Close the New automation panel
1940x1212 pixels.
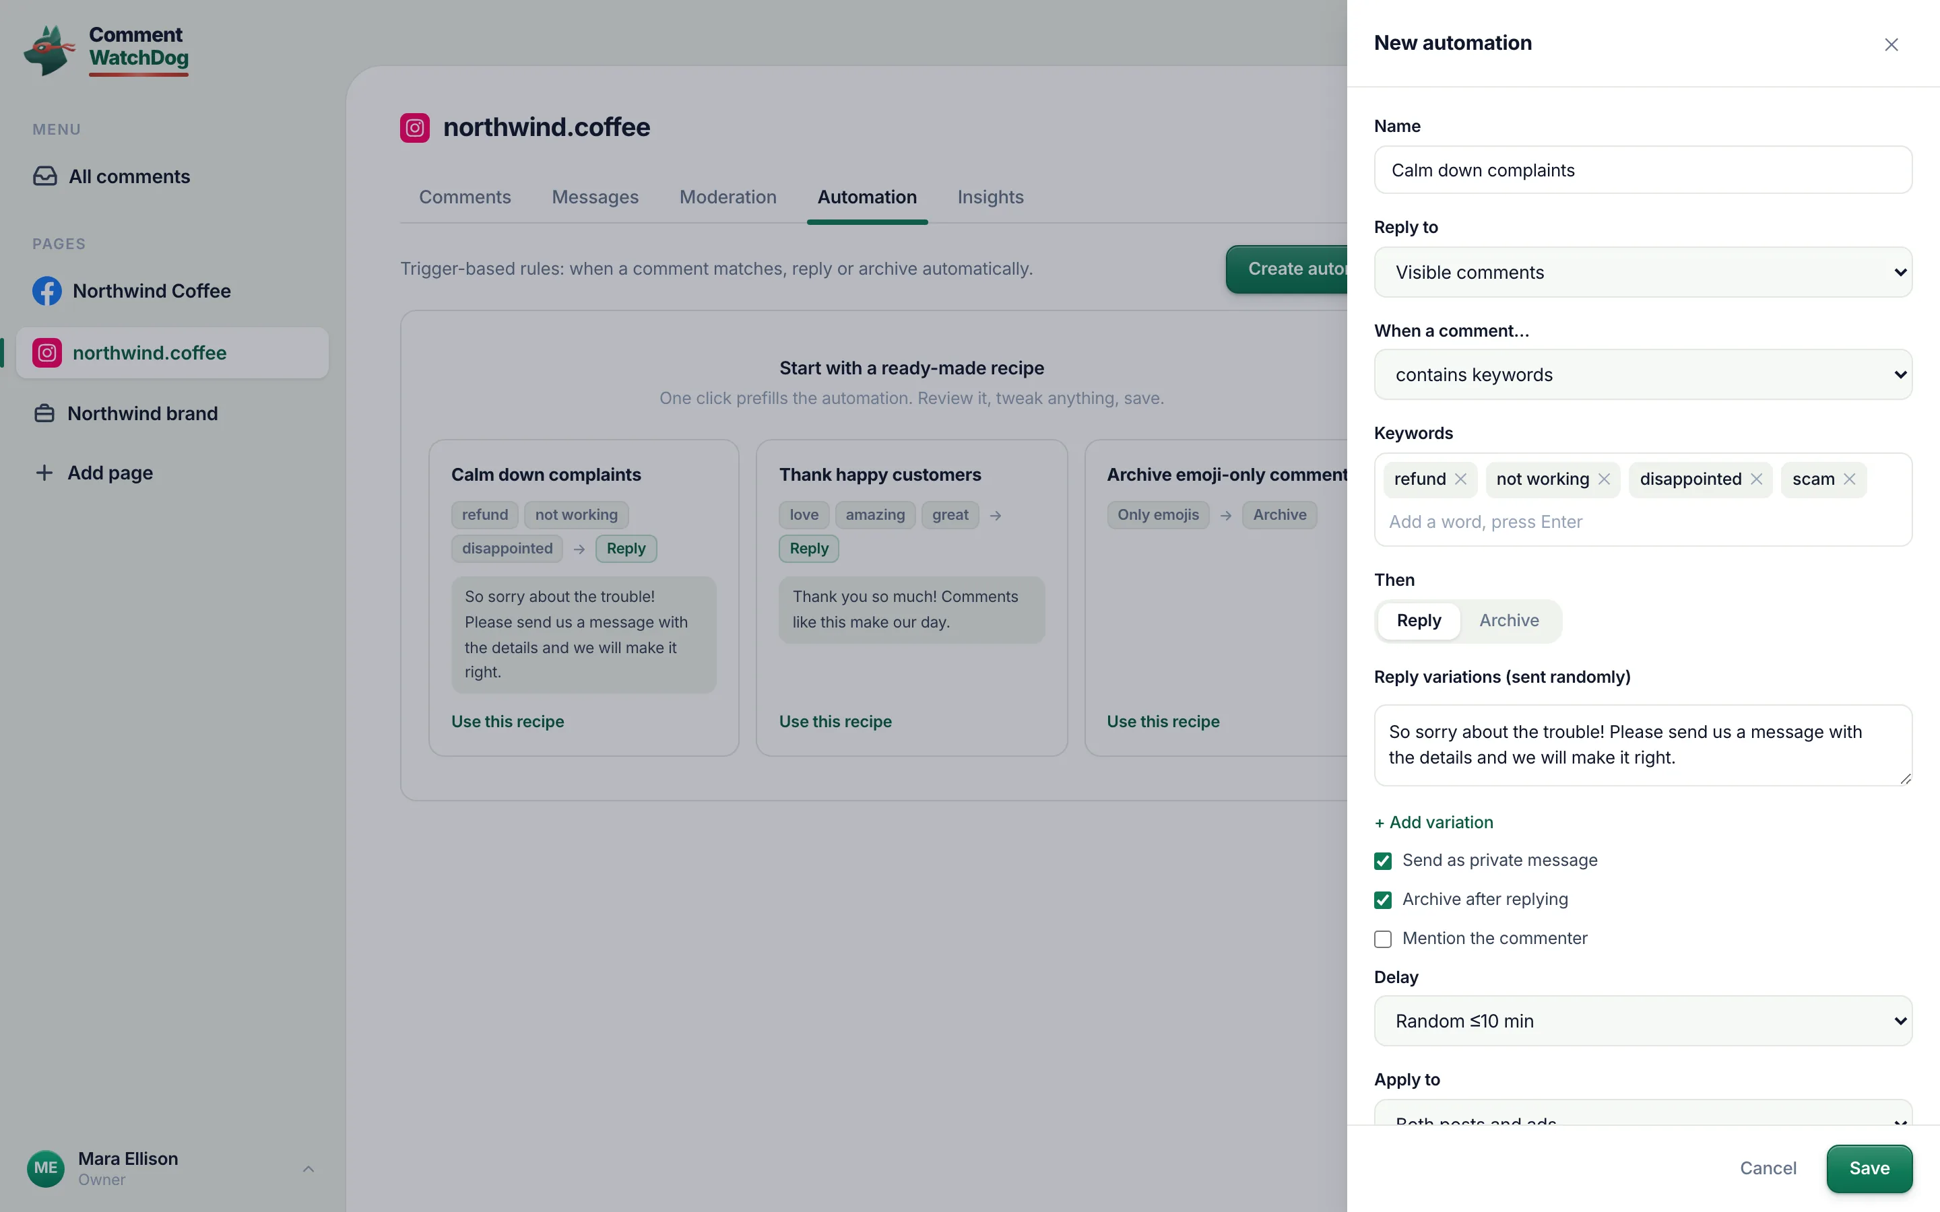pos(1891,45)
